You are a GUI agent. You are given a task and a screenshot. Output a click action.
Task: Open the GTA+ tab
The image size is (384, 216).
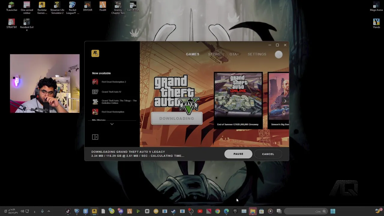click(234, 54)
